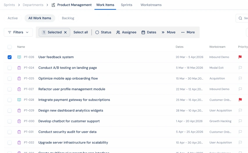This screenshot has height=153, width=248.
Task: Set priority flag for Conduct security audit row
Action: tap(240, 132)
